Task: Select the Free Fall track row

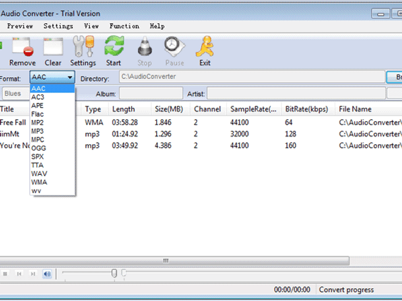Action: [x=201, y=123]
